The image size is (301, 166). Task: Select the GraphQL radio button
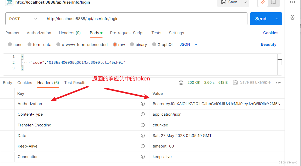[154, 44]
